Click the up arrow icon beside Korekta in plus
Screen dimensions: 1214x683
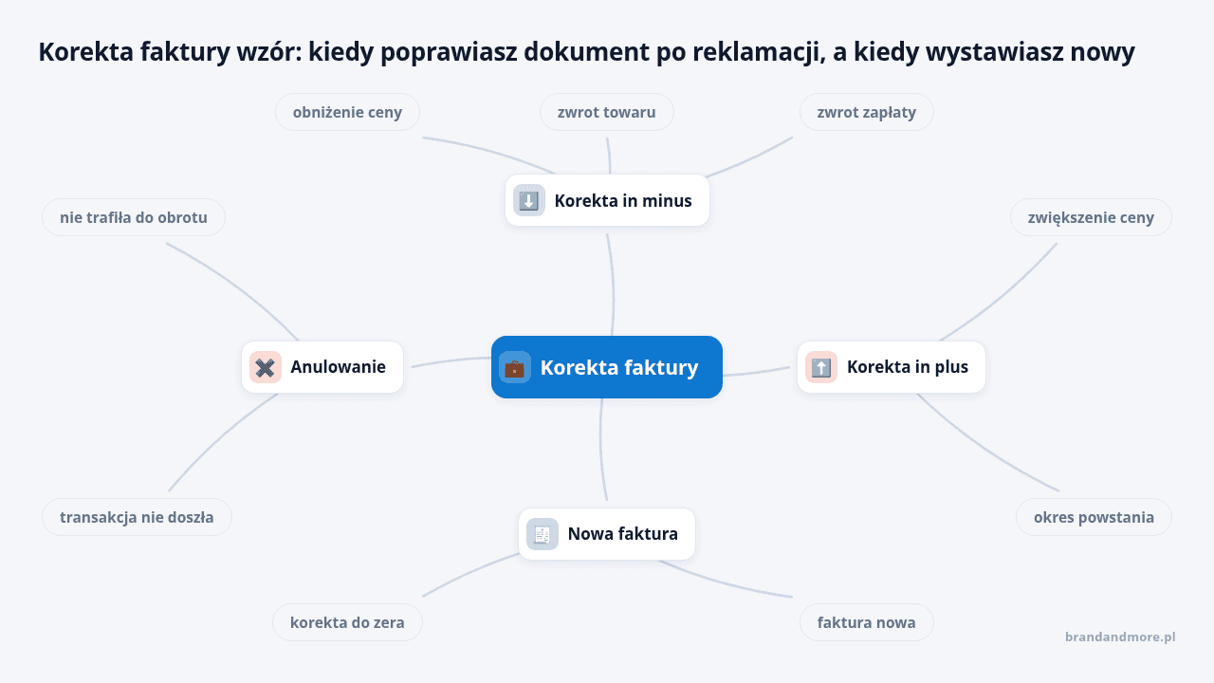pos(821,367)
